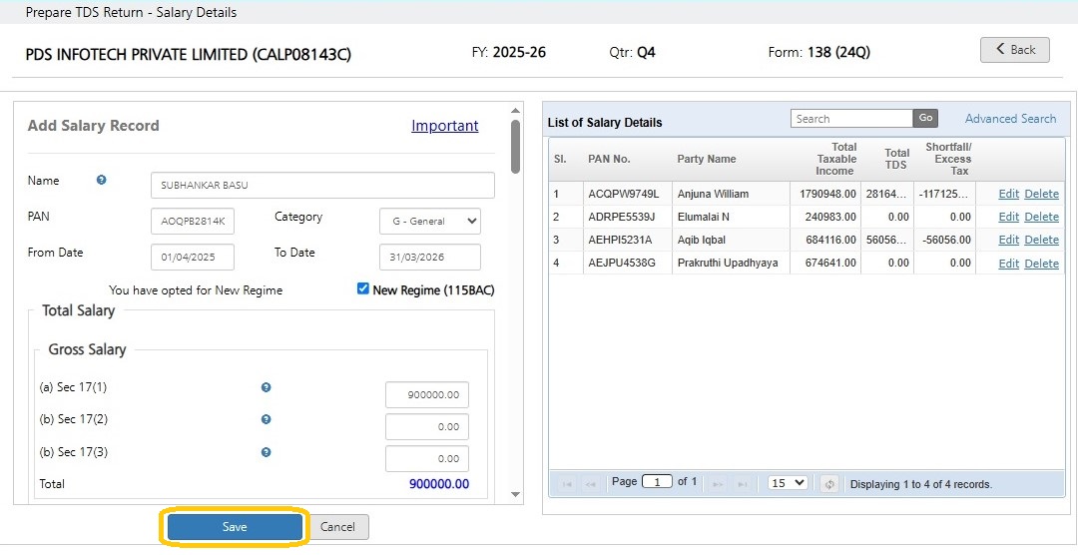Uncheck the New Regime (115BAC) checkbox
Screen dimensions: 1078x555
pos(363,288)
